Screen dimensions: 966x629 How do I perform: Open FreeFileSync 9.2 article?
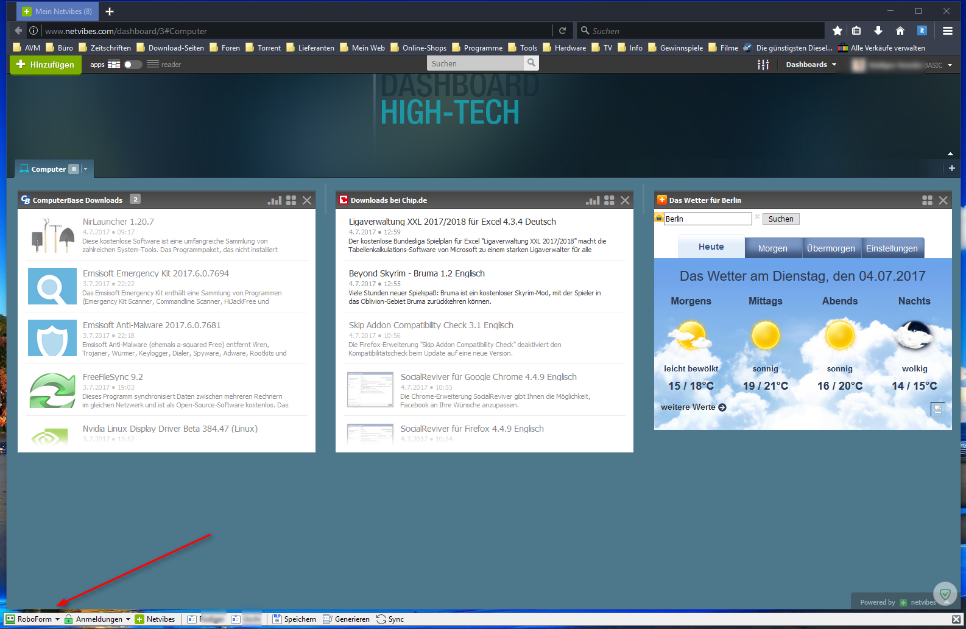click(113, 377)
